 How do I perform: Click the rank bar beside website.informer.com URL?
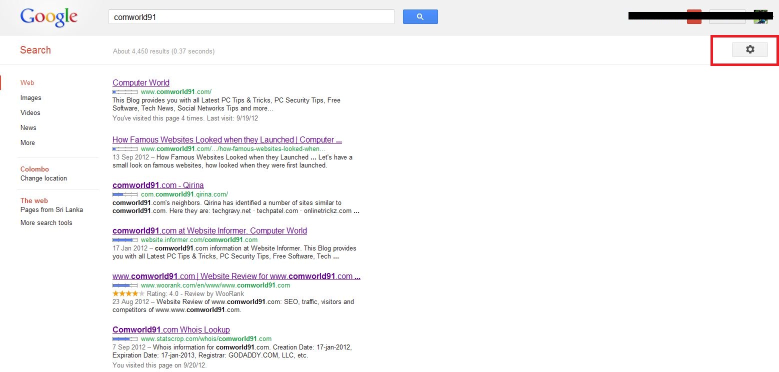(125, 239)
